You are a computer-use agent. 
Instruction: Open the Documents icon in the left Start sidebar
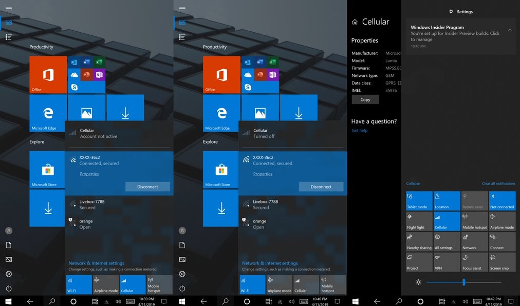[x=9, y=245]
